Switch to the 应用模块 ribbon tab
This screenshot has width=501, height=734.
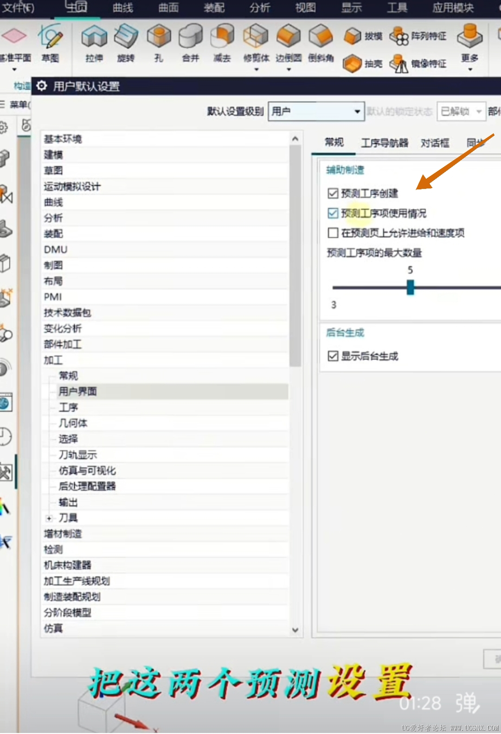453,8
